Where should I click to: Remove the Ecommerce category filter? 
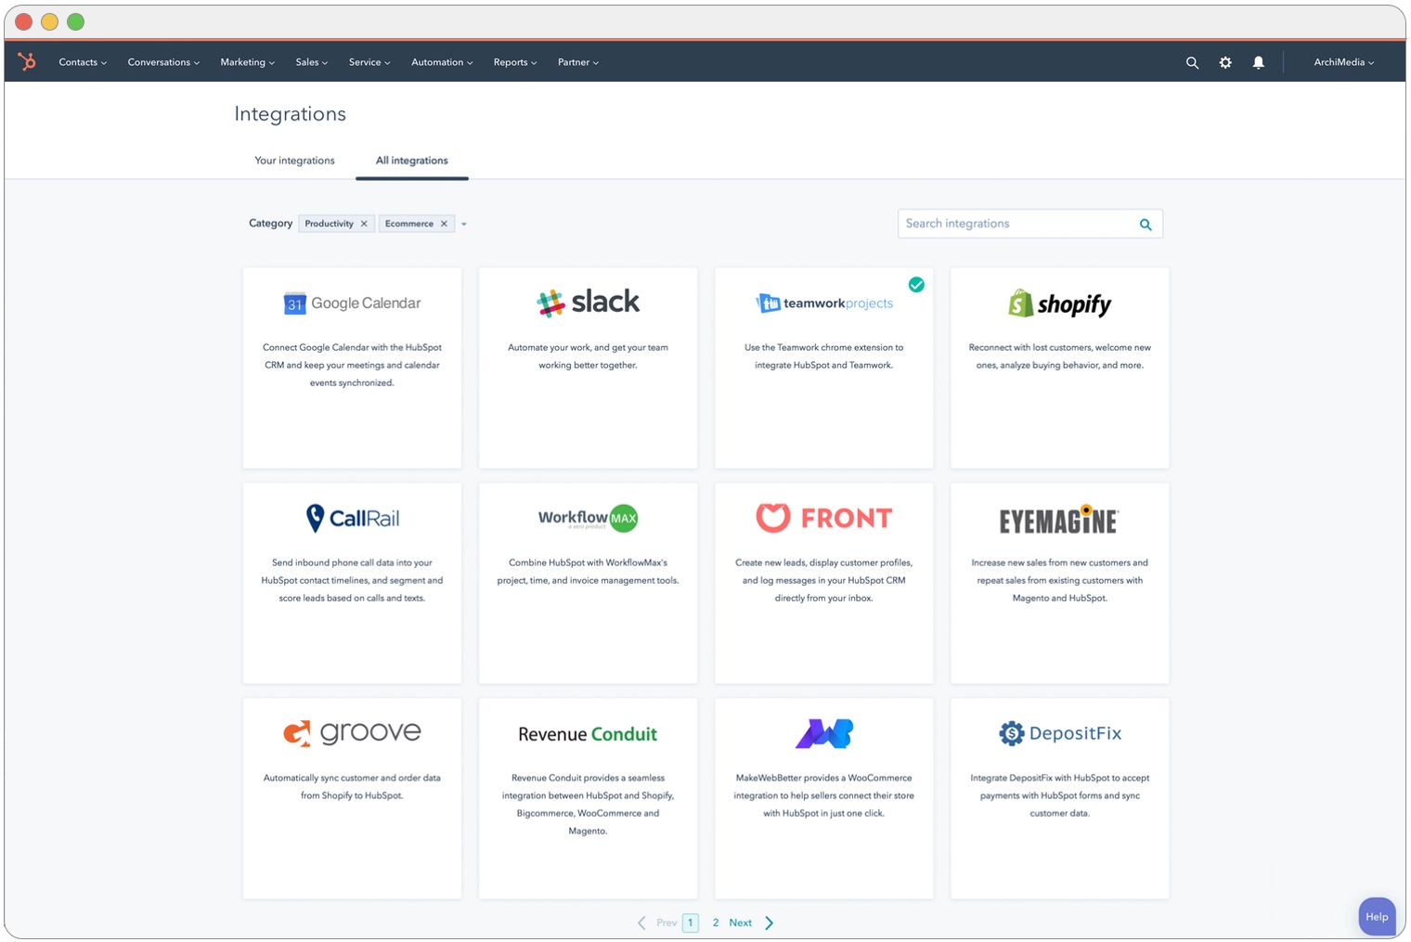coord(444,224)
